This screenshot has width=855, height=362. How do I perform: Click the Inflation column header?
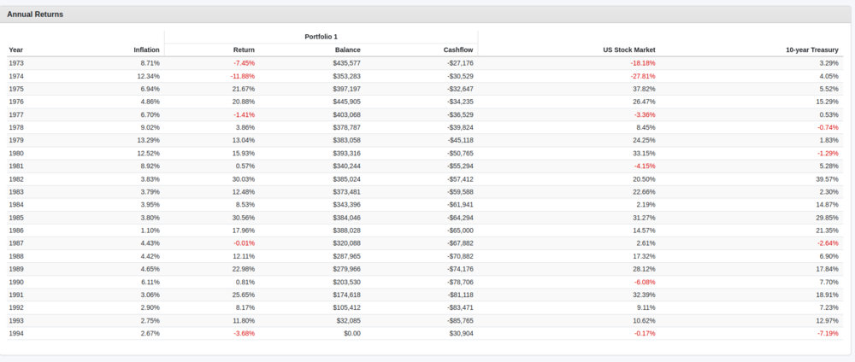click(x=146, y=50)
